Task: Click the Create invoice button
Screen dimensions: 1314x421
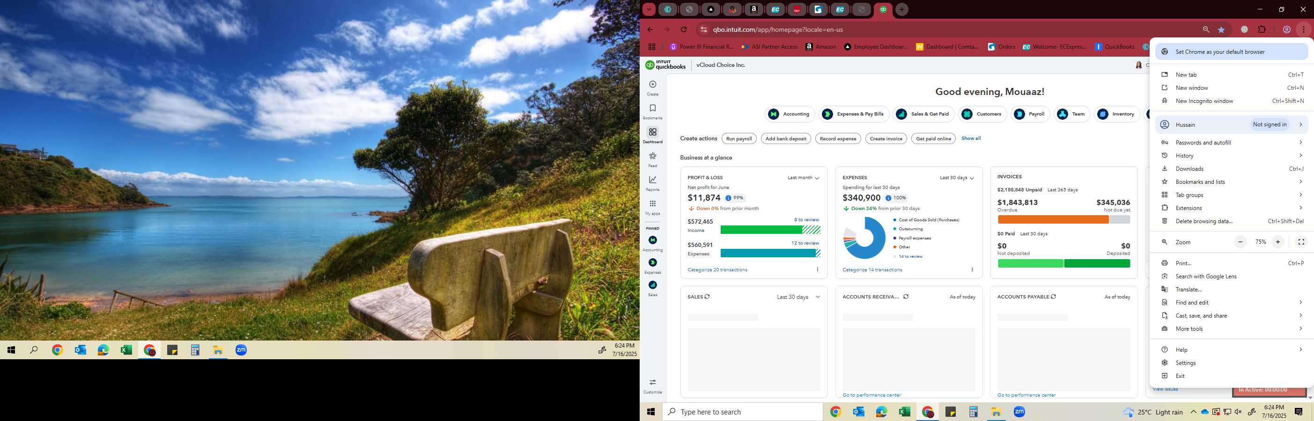Action: click(x=886, y=138)
